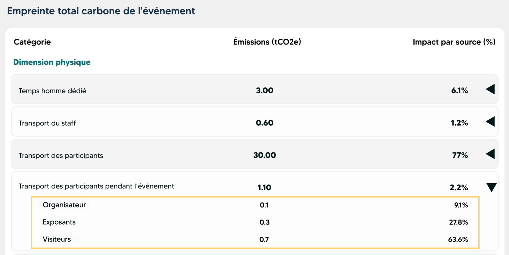509x255 pixels.
Task: Click the Émissions (tCO2e) column header
Action: point(267,42)
